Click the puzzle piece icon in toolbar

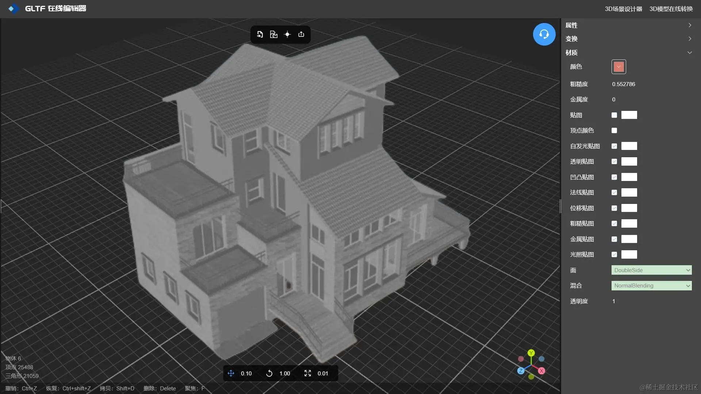(x=274, y=34)
